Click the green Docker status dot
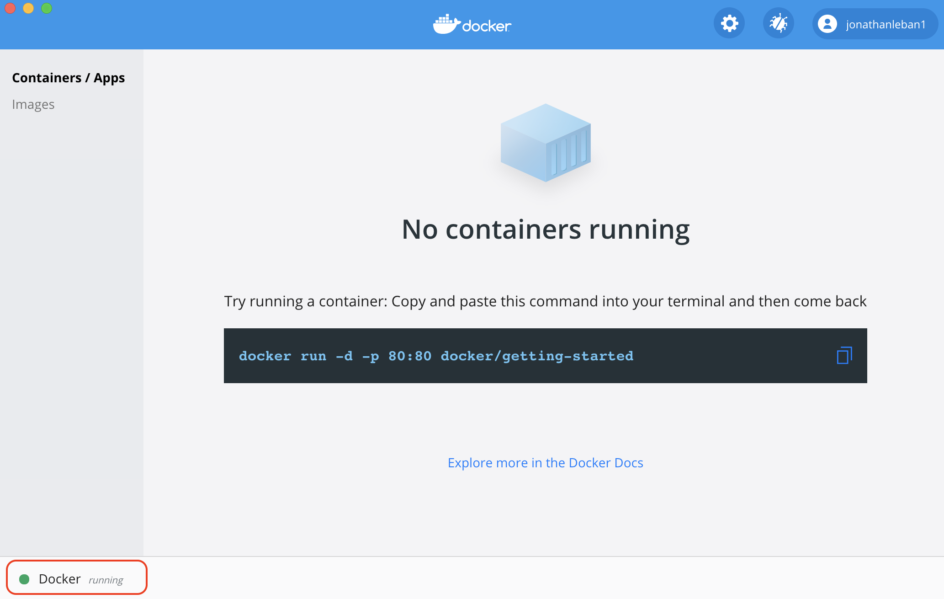 [24, 579]
